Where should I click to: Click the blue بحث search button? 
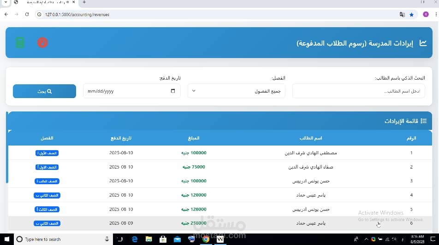click(x=45, y=91)
